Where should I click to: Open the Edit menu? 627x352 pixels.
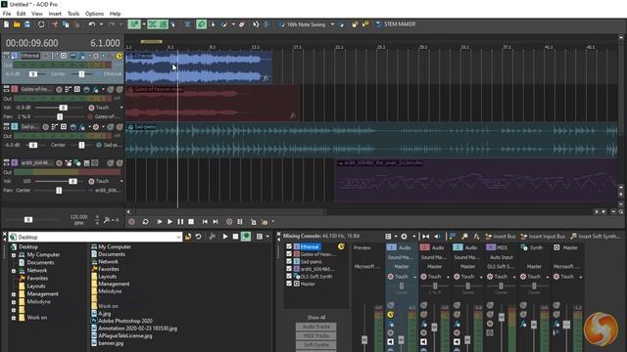(22, 14)
